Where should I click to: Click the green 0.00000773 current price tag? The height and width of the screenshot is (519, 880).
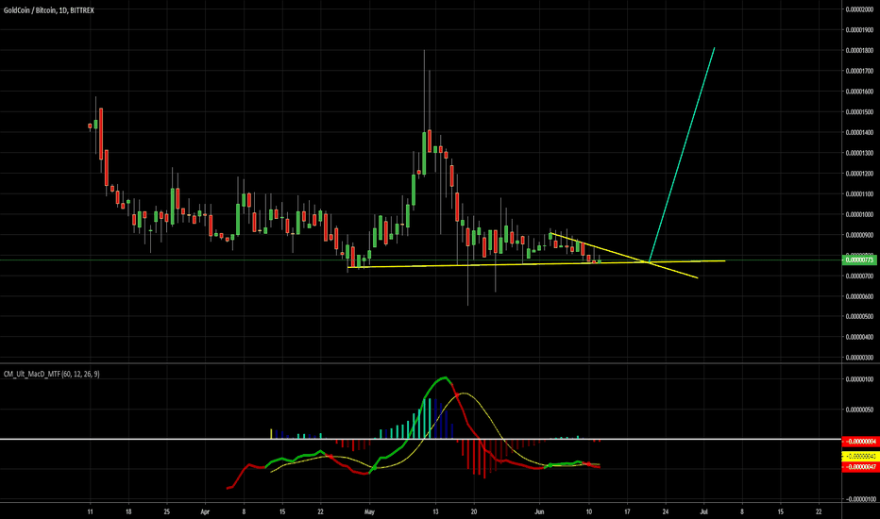coord(859,259)
